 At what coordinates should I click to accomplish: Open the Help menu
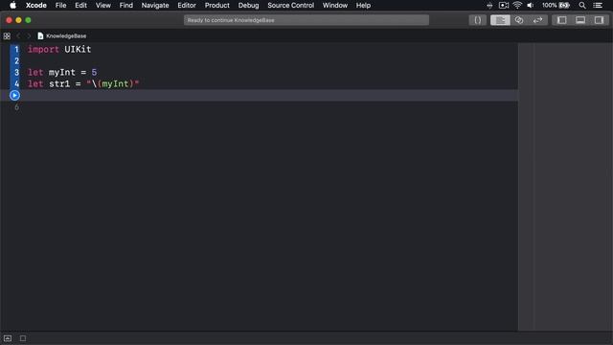tap(363, 5)
